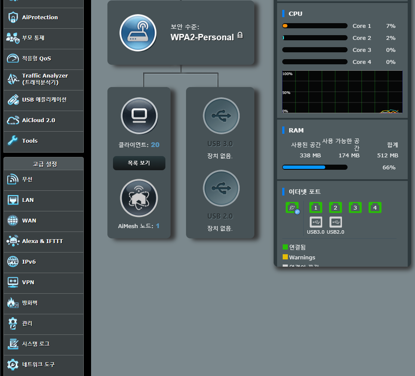Click the CPU usage history graph
Screen dimensions: 415x376
[x=342, y=92]
